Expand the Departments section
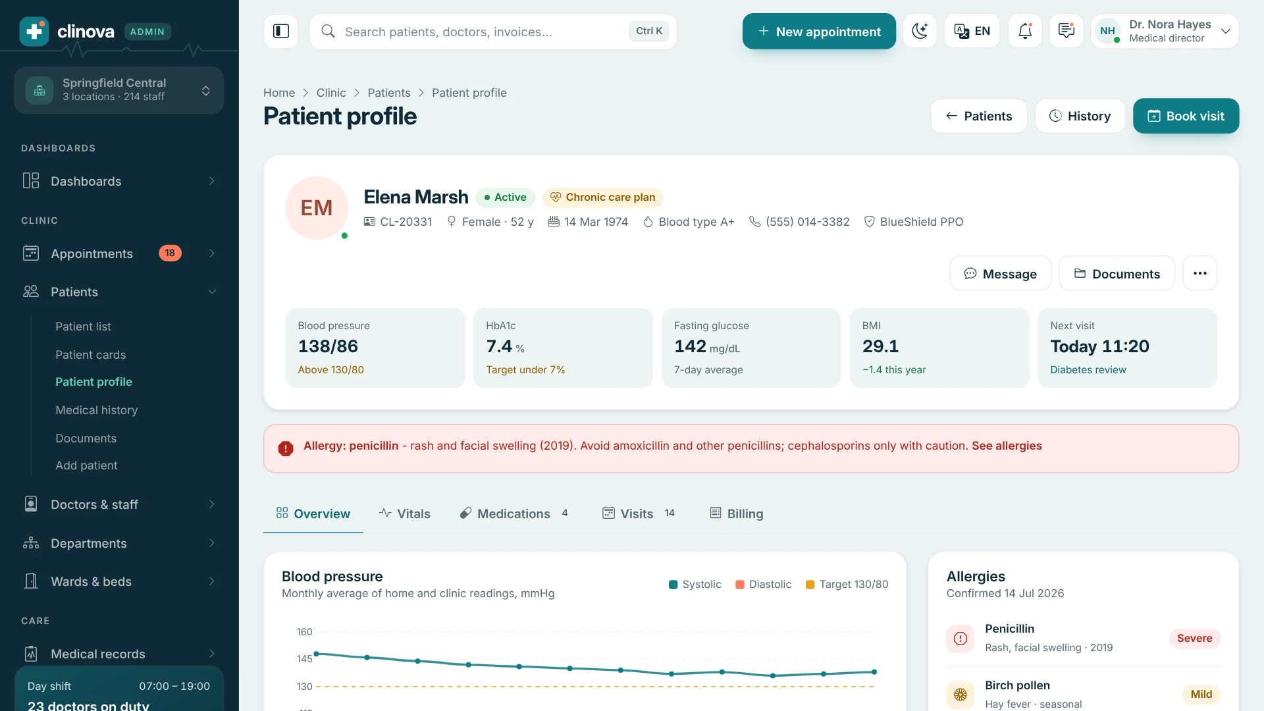The image size is (1264, 711). (x=118, y=543)
